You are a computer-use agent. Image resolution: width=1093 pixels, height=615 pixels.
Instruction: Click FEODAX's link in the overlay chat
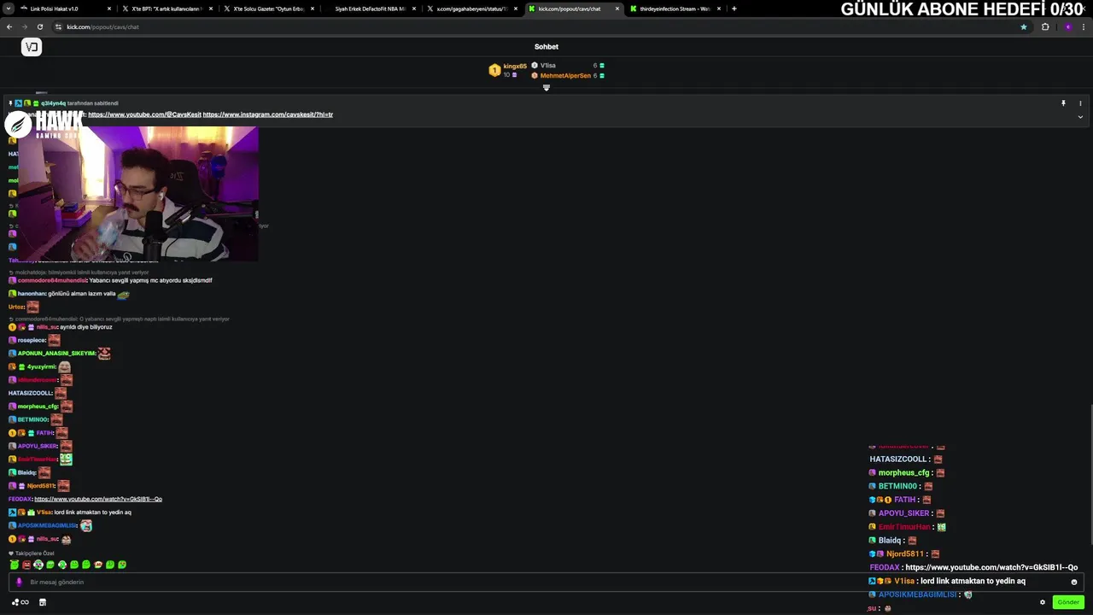[991, 567]
